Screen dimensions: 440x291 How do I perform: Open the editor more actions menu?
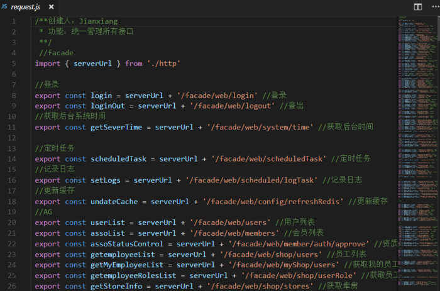pos(436,7)
